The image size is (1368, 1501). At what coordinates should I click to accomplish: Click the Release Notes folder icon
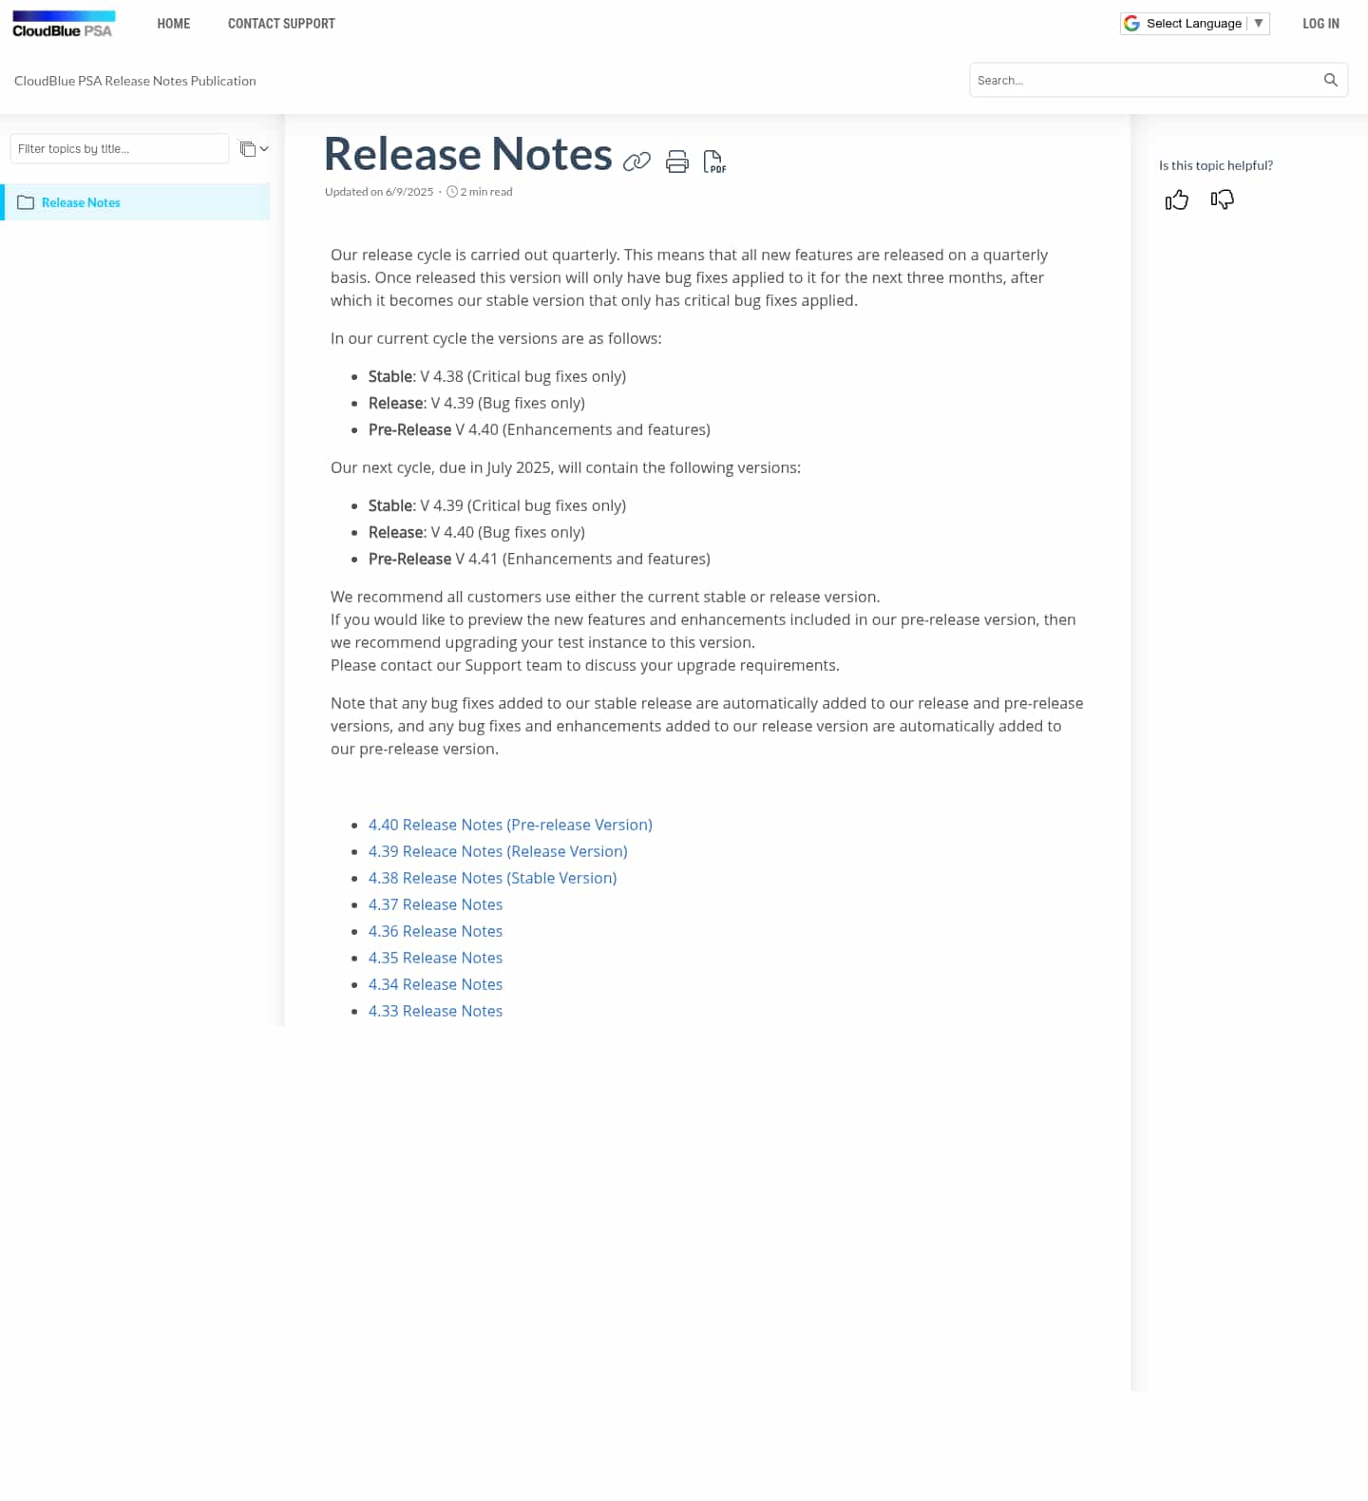point(26,202)
